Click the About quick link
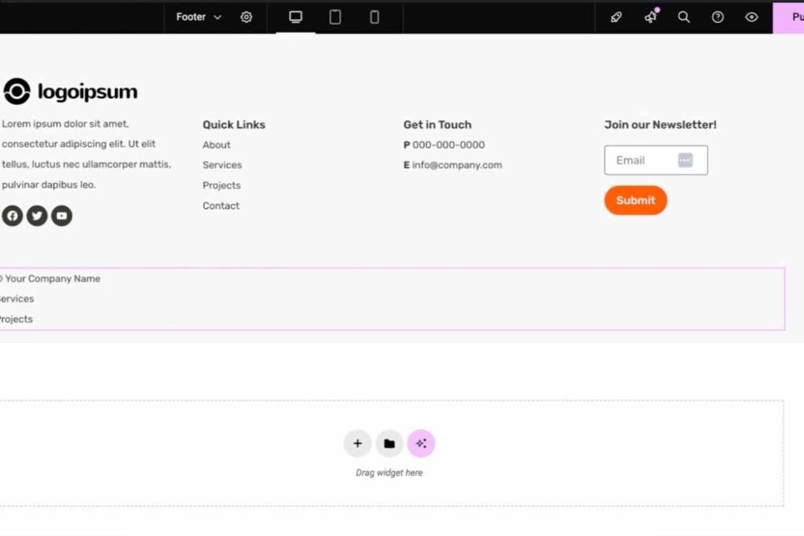The height and width of the screenshot is (536, 804). tap(217, 145)
